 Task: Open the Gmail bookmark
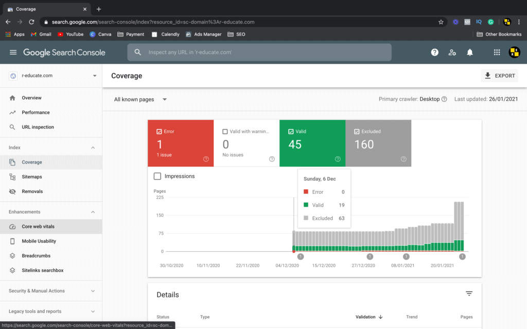[41, 34]
